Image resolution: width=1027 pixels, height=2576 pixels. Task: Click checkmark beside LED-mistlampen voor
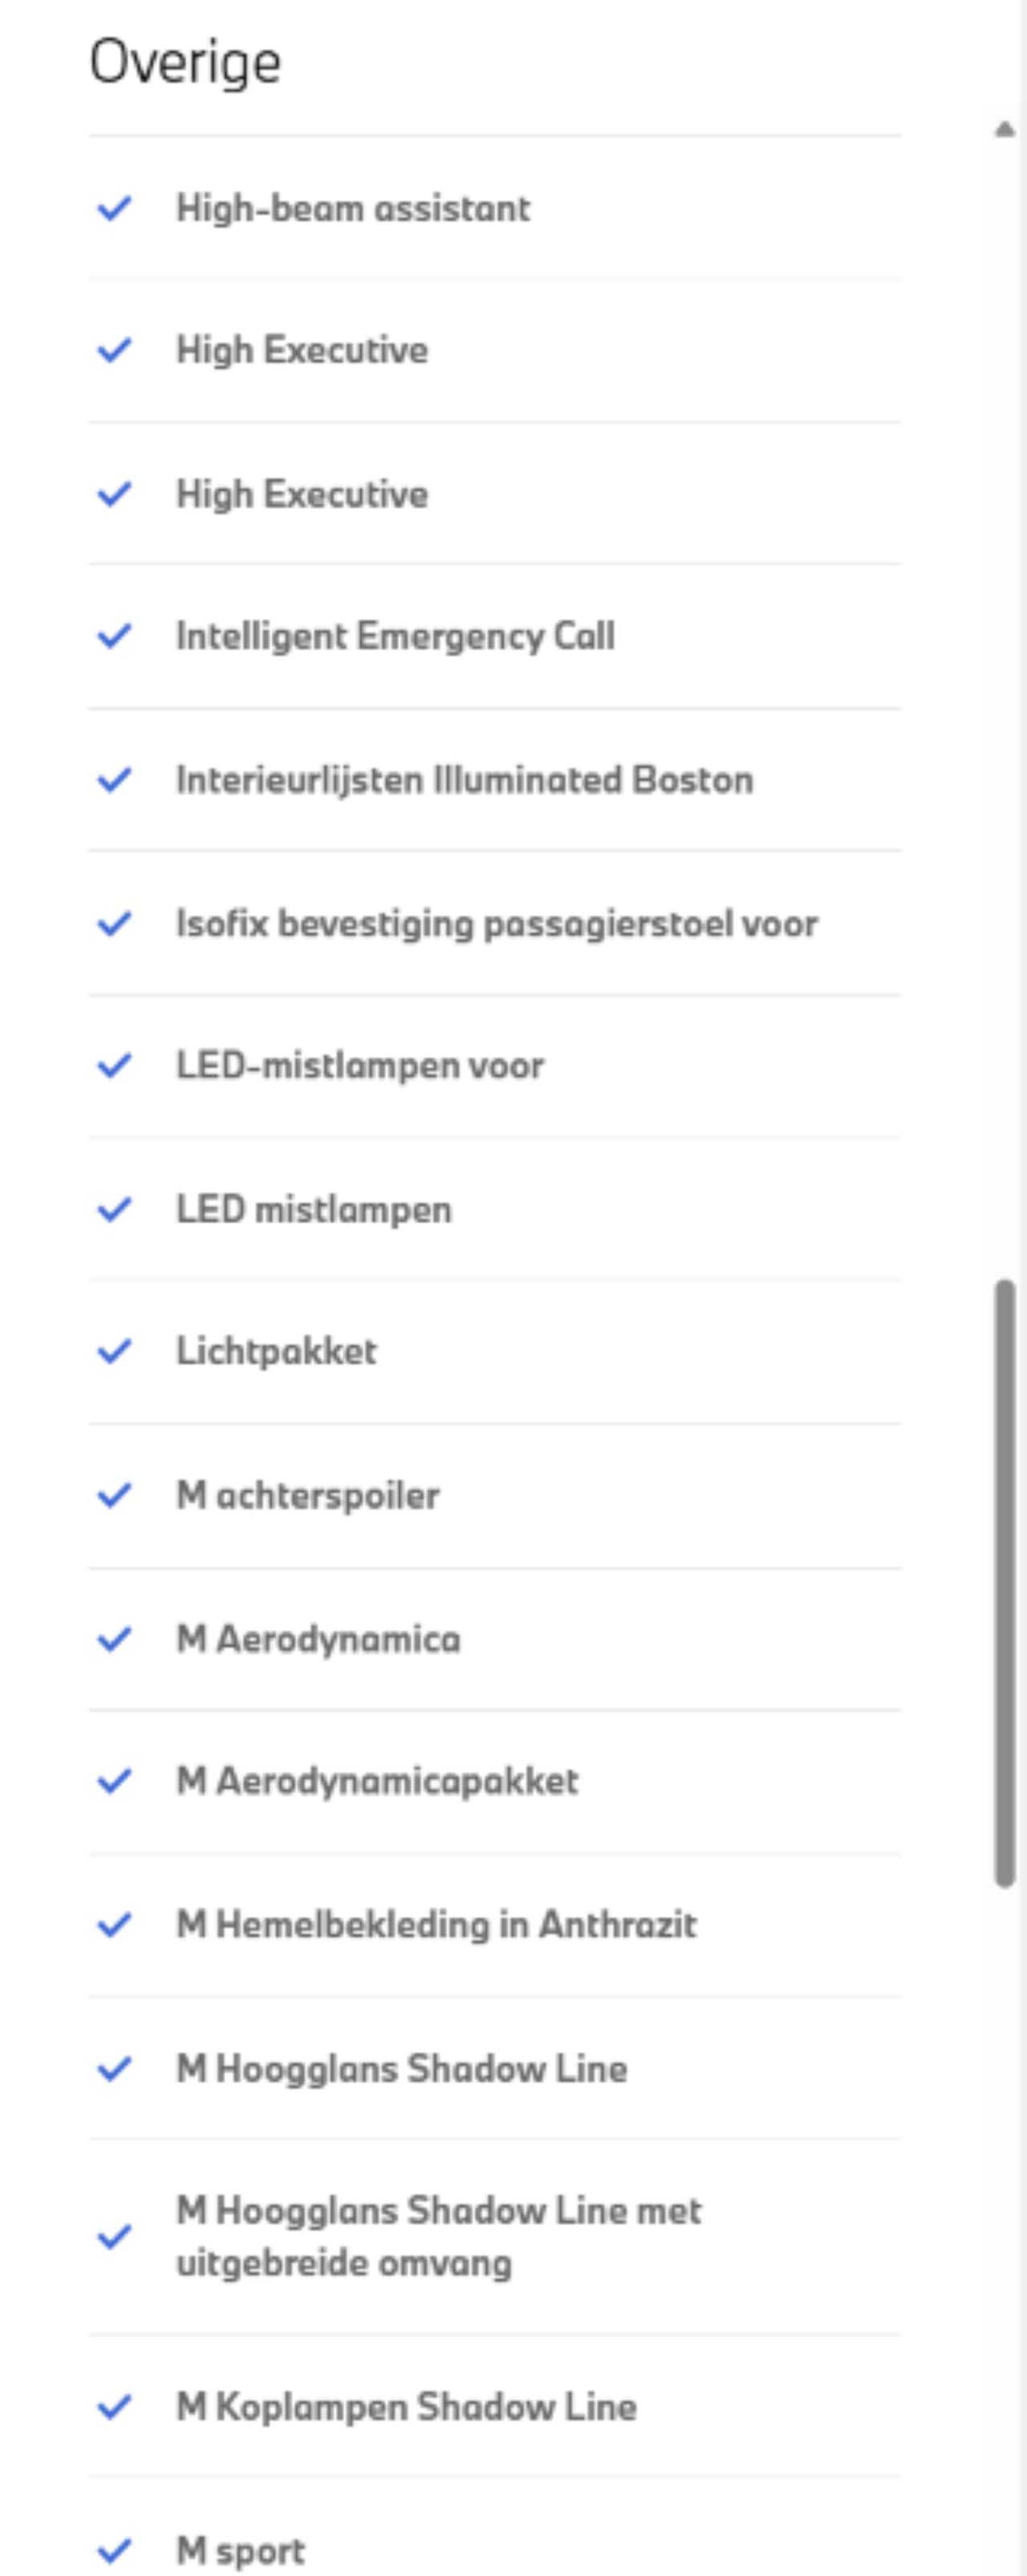[x=114, y=1065]
